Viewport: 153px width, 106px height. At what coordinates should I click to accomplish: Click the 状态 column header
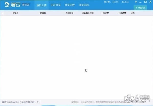(x=133, y=13)
